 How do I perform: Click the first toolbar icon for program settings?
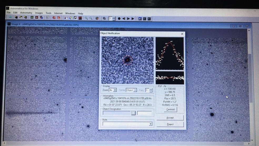[10, 18]
